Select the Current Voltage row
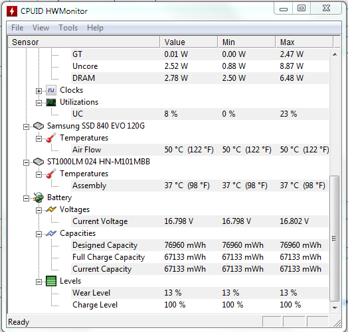 (200, 221)
